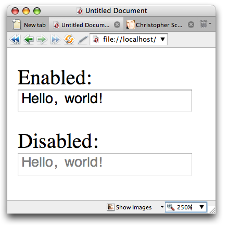Go forward with the green right arrow
Screen dimensions: 228x225
click(42, 40)
